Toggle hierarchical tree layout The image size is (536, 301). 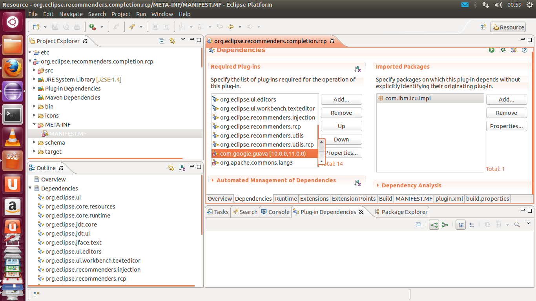coord(461,225)
